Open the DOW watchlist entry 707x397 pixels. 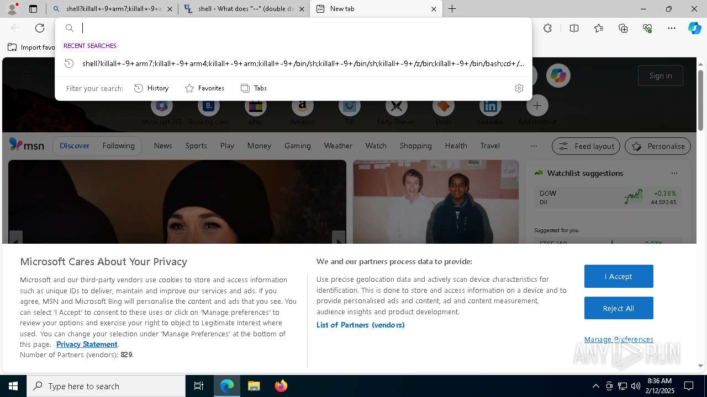pyautogui.click(x=608, y=197)
